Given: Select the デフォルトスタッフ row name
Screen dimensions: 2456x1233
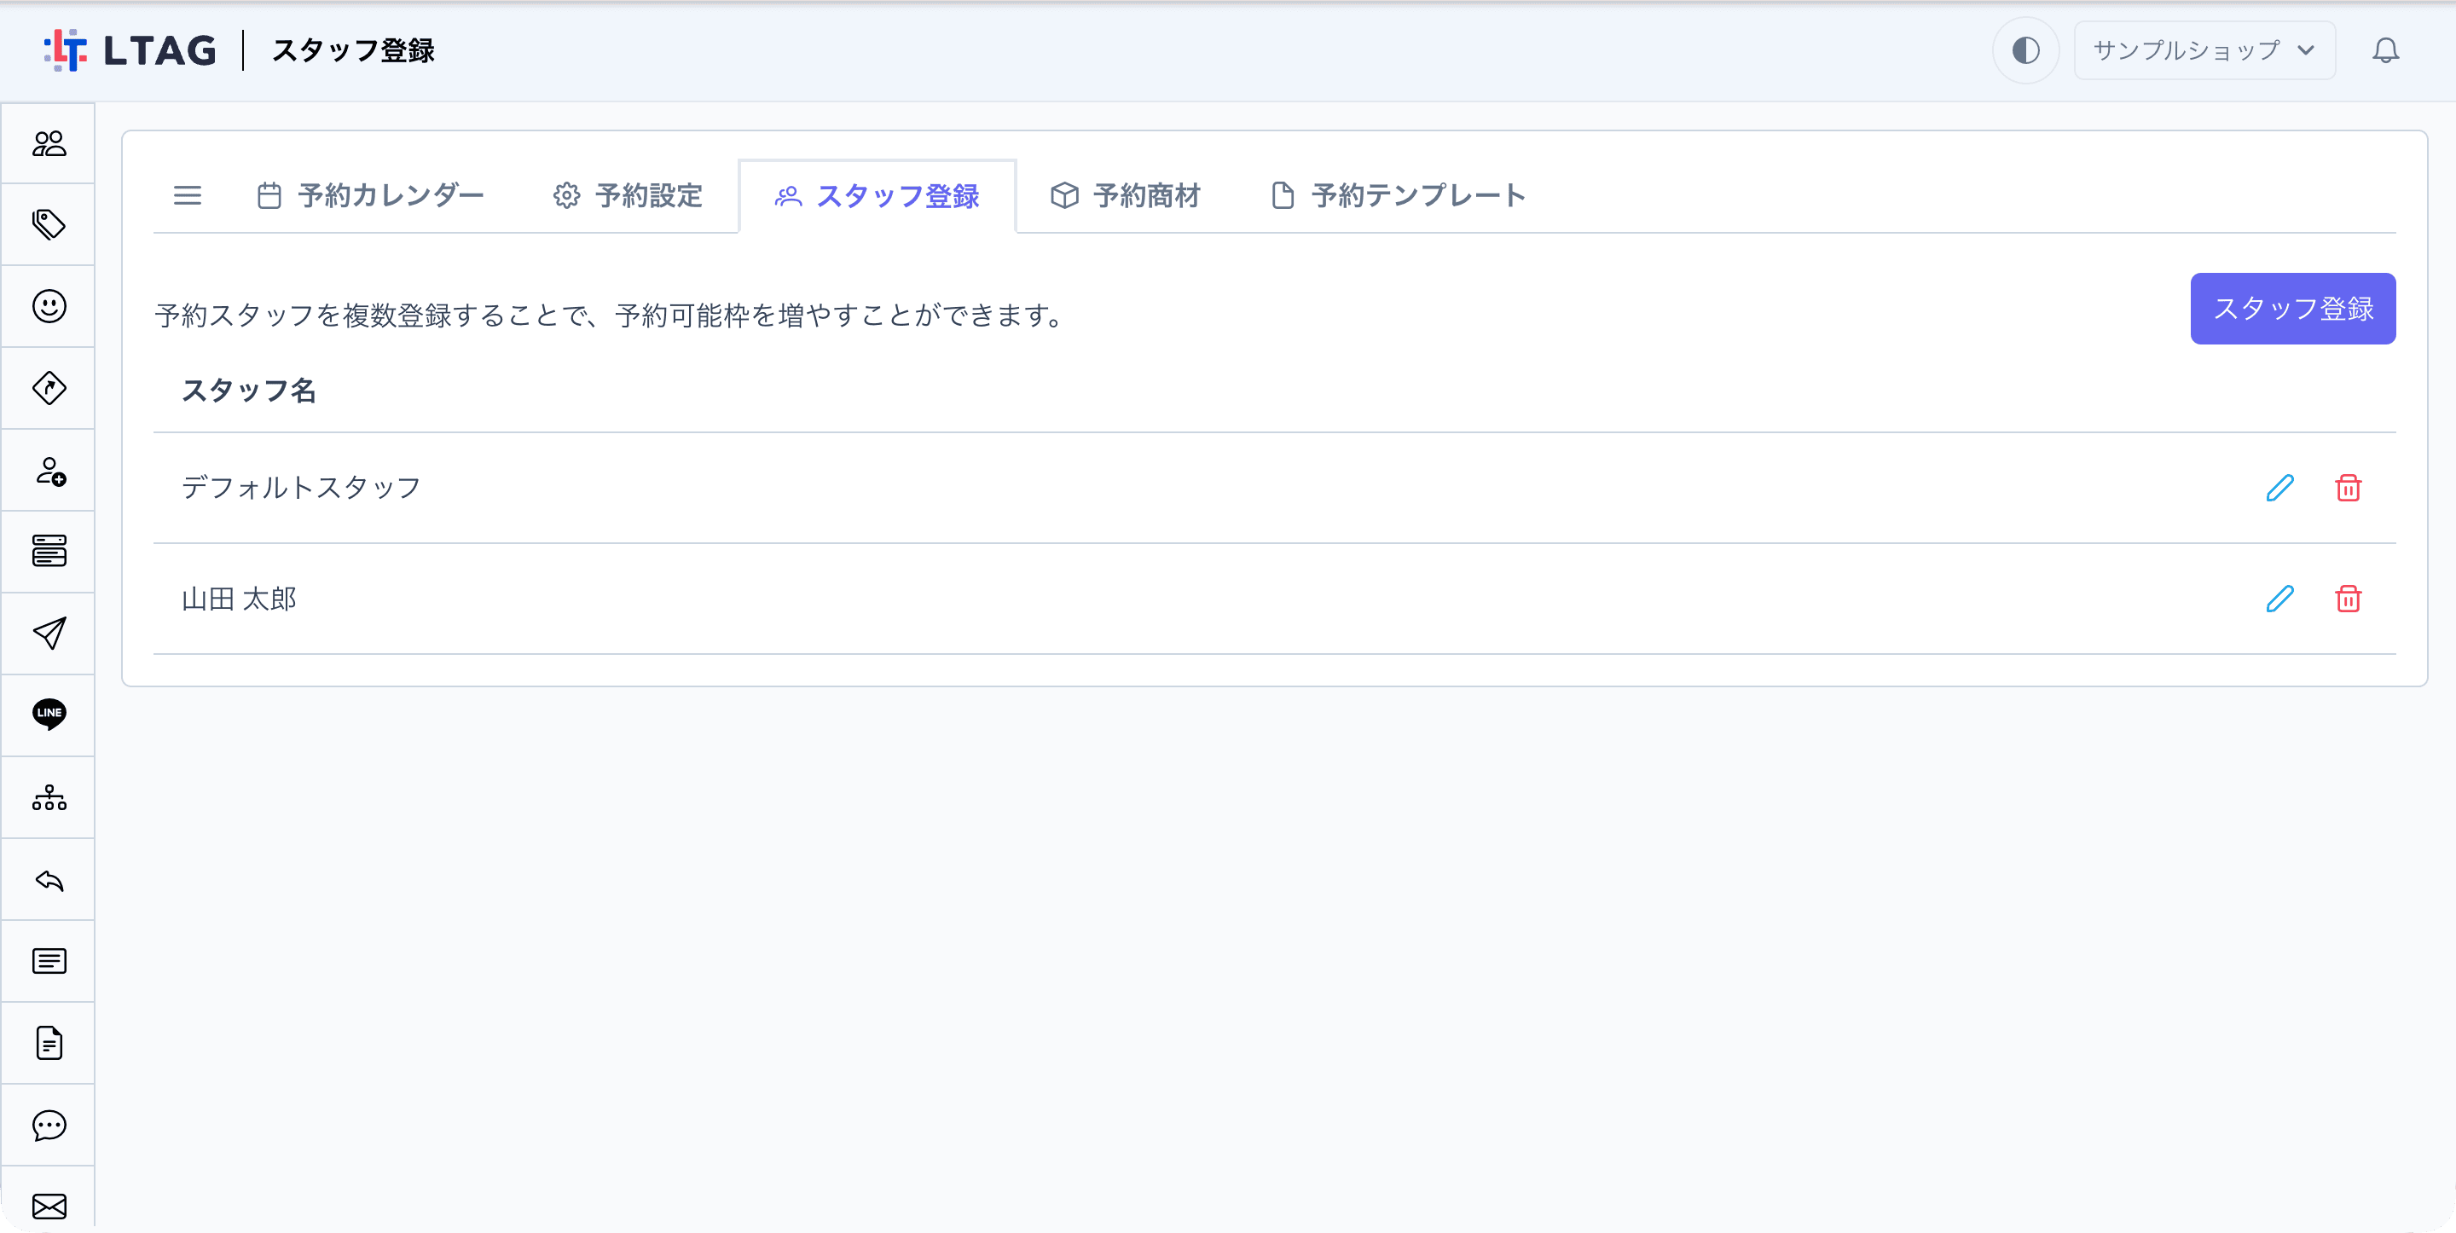Looking at the screenshot, I should tap(301, 489).
